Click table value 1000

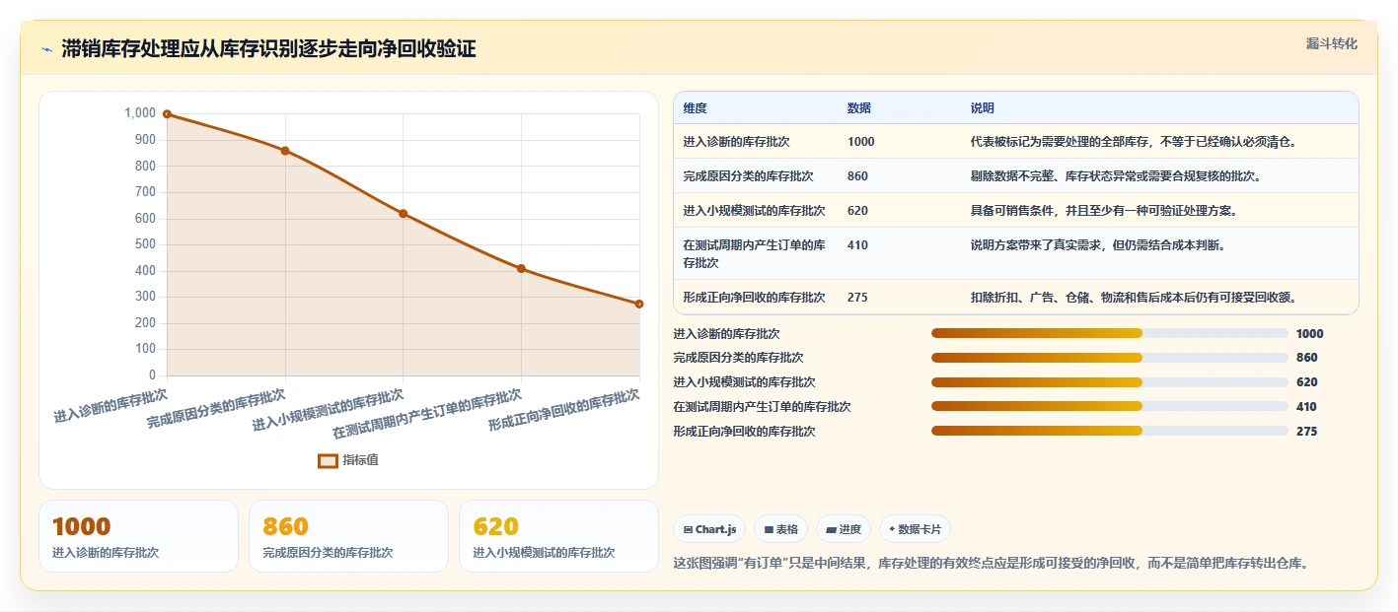click(x=861, y=142)
